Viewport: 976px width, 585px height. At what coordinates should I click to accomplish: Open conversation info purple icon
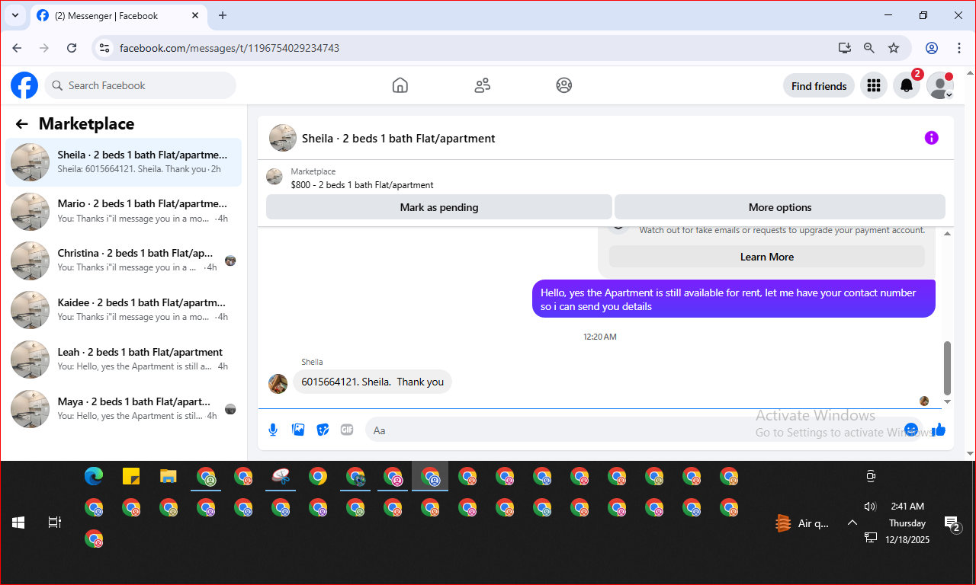pyautogui.click(x=931, y=138)
